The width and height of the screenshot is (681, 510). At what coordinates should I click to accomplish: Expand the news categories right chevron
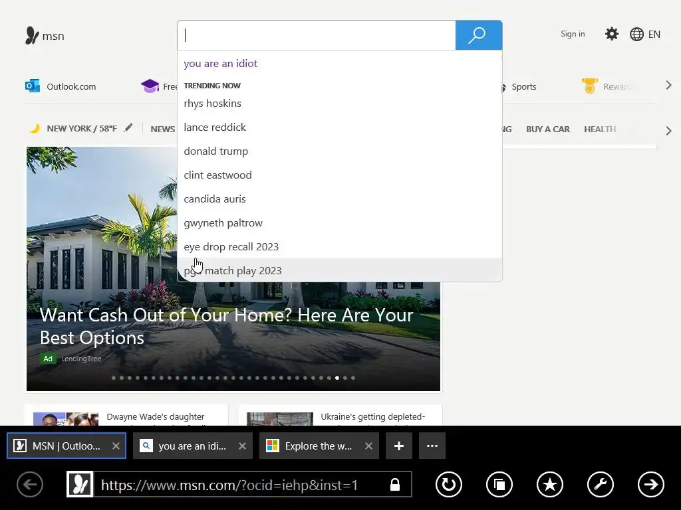coord(669,131)
